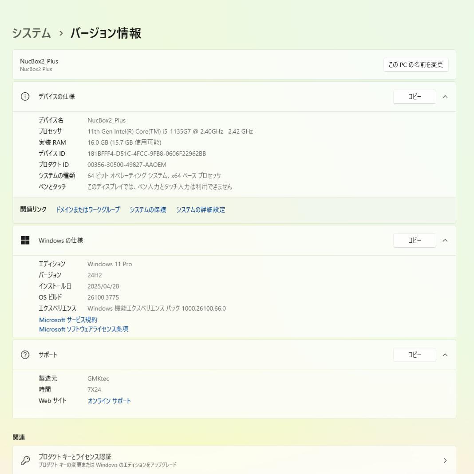
Task: Click the device specifications info icon
Action: point(25,96)
